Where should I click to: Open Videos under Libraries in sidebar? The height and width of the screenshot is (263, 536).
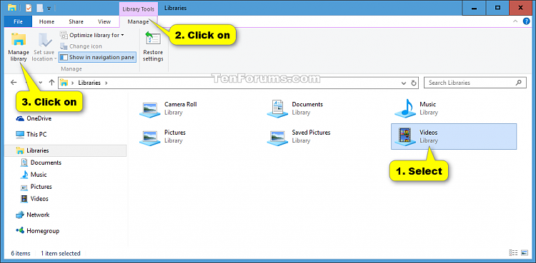tap(34, 199)
